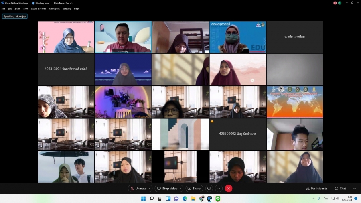Click the red leave meeting button
This screenshot has width=361, height=203.
[x=229, y=188]
